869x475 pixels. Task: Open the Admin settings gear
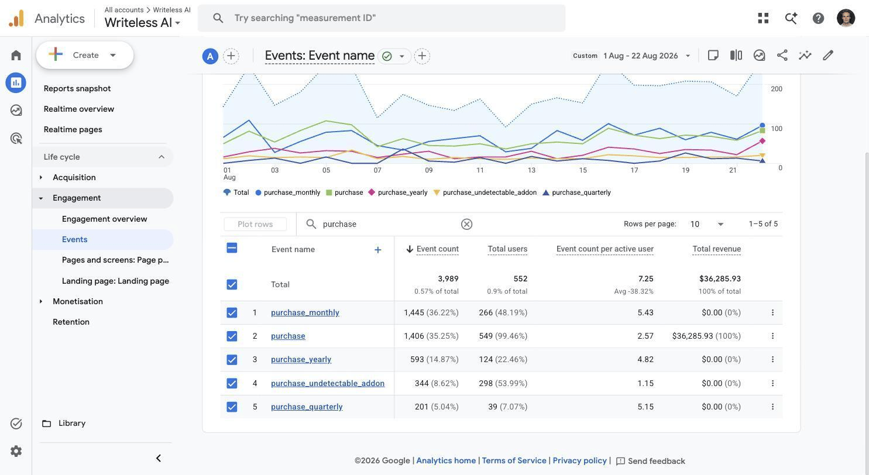[16, 451]
